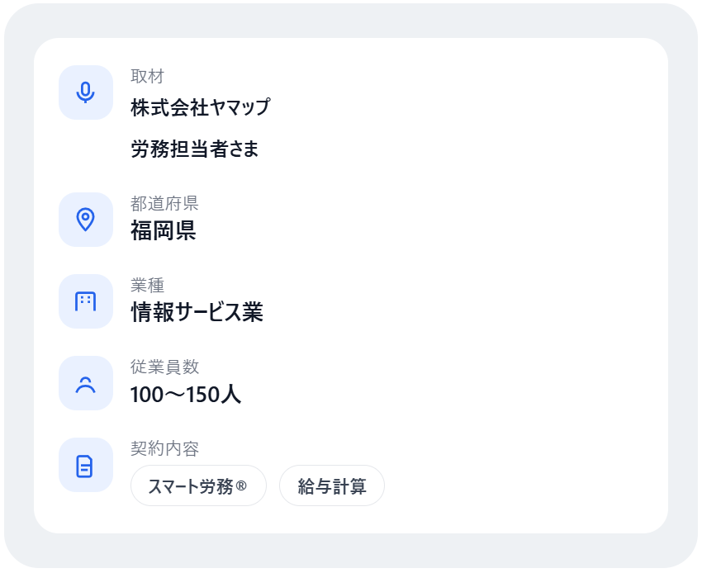Image resolution: width=702 pixels, height=573 pixels.
Task: Click the 労務担当者さま text
Action: [x=193, y=149]
